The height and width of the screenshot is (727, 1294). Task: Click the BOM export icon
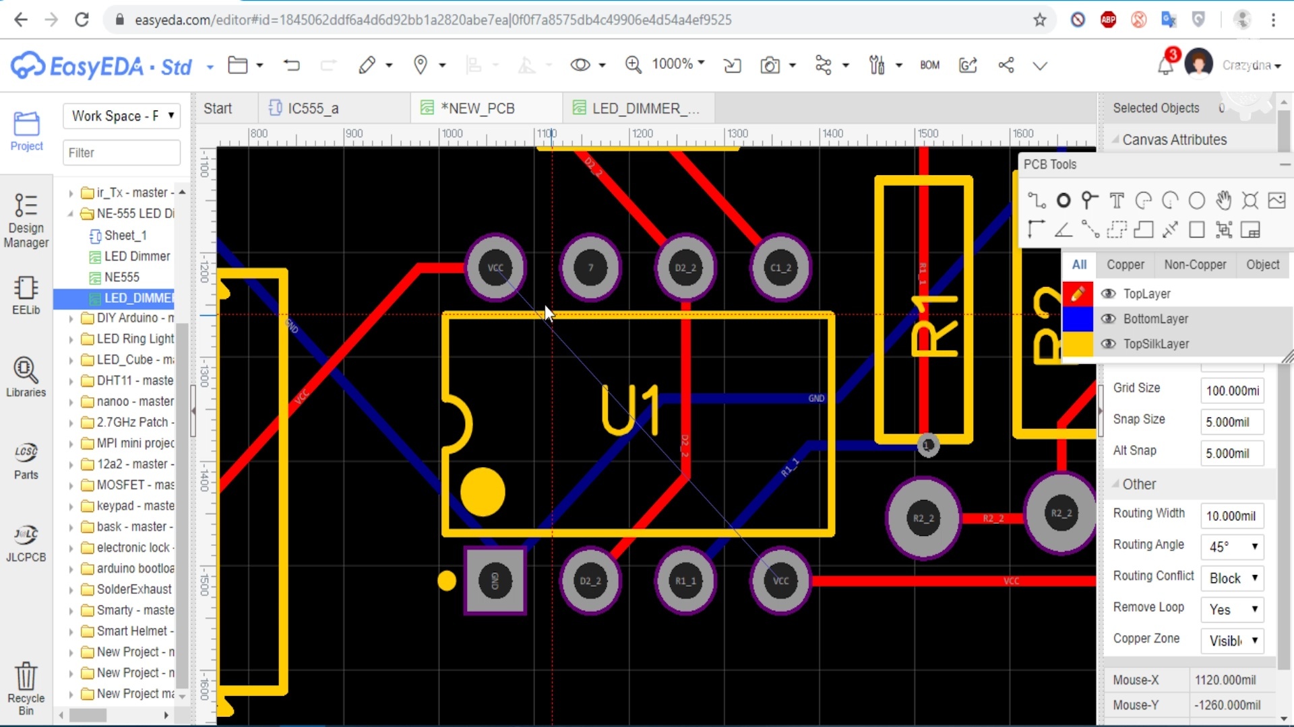pos(930,65)
